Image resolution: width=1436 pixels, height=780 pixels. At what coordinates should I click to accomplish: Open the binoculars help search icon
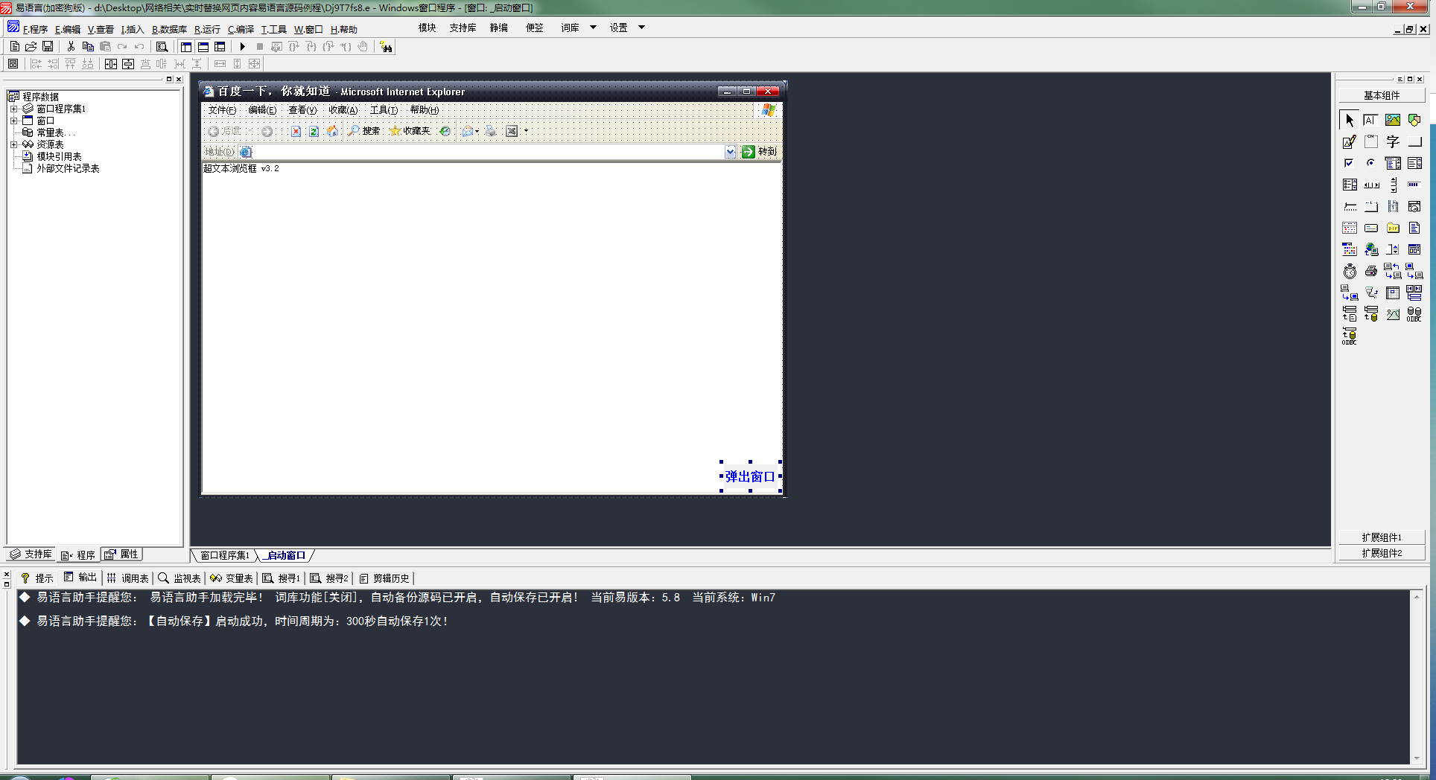pos(386,47)
